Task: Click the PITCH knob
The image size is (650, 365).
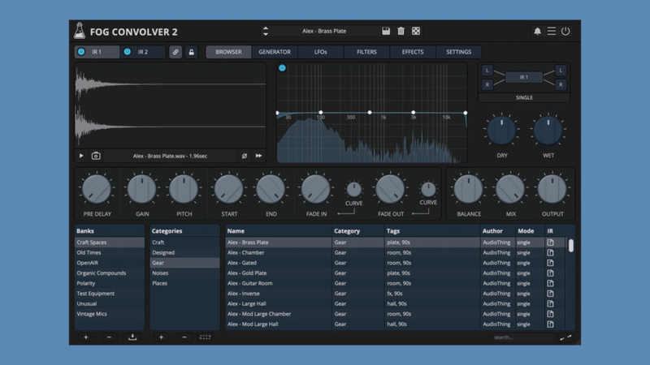Action: tap(184, 189)
